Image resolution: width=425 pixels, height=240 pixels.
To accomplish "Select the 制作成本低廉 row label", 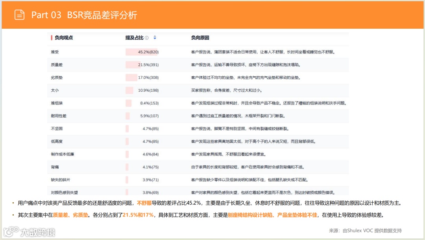I will coord(62,154).
